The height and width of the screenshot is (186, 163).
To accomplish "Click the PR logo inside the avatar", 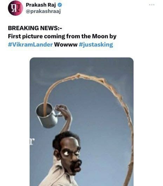I will [15, 8].
